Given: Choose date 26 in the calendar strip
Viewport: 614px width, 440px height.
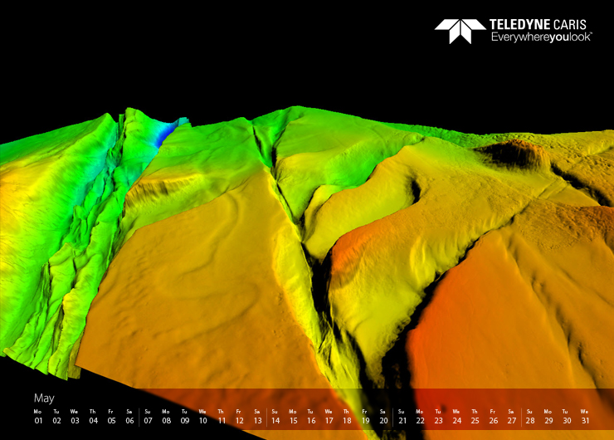Looking at the screenshot, I should point(494,421).
